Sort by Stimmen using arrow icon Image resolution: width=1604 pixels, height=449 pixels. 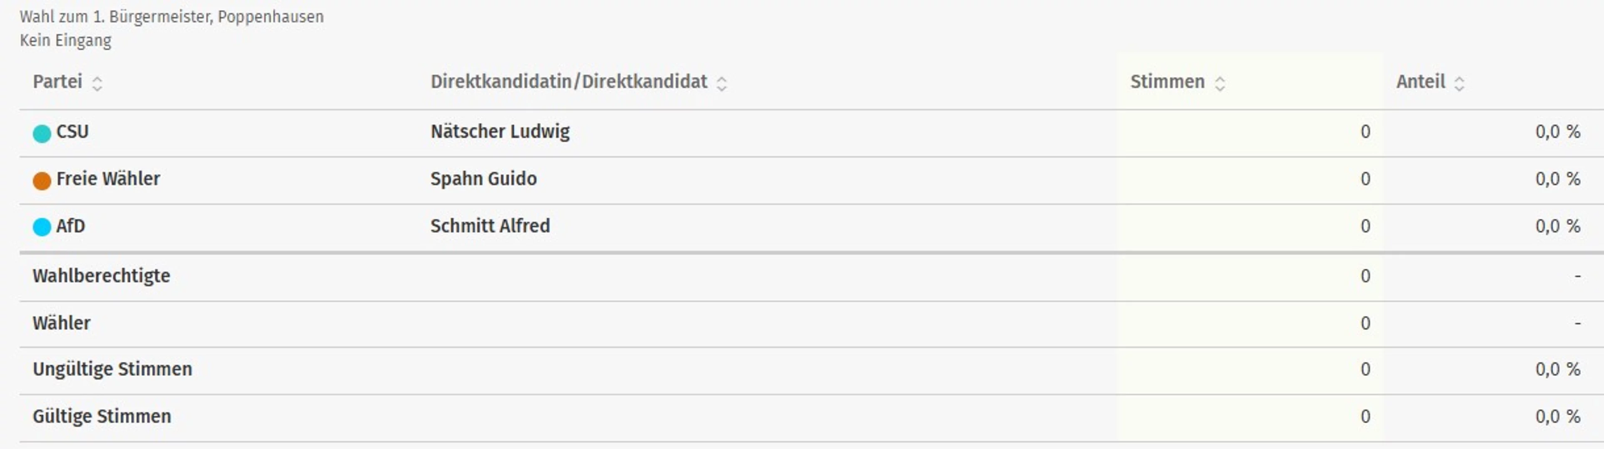click(1220, 83)
